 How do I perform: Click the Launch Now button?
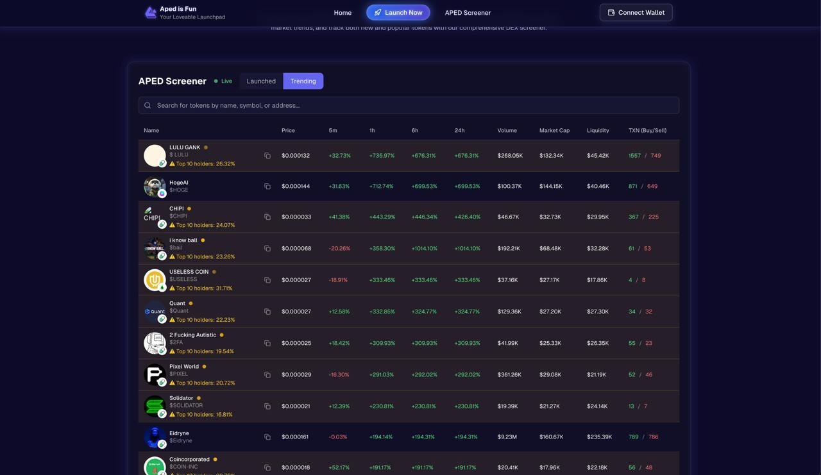coord(398,12)
